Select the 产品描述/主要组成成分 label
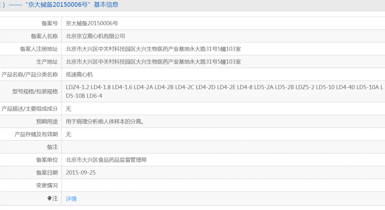The width and height of the screenshot is (385, 210). click(x=30, y=109)
